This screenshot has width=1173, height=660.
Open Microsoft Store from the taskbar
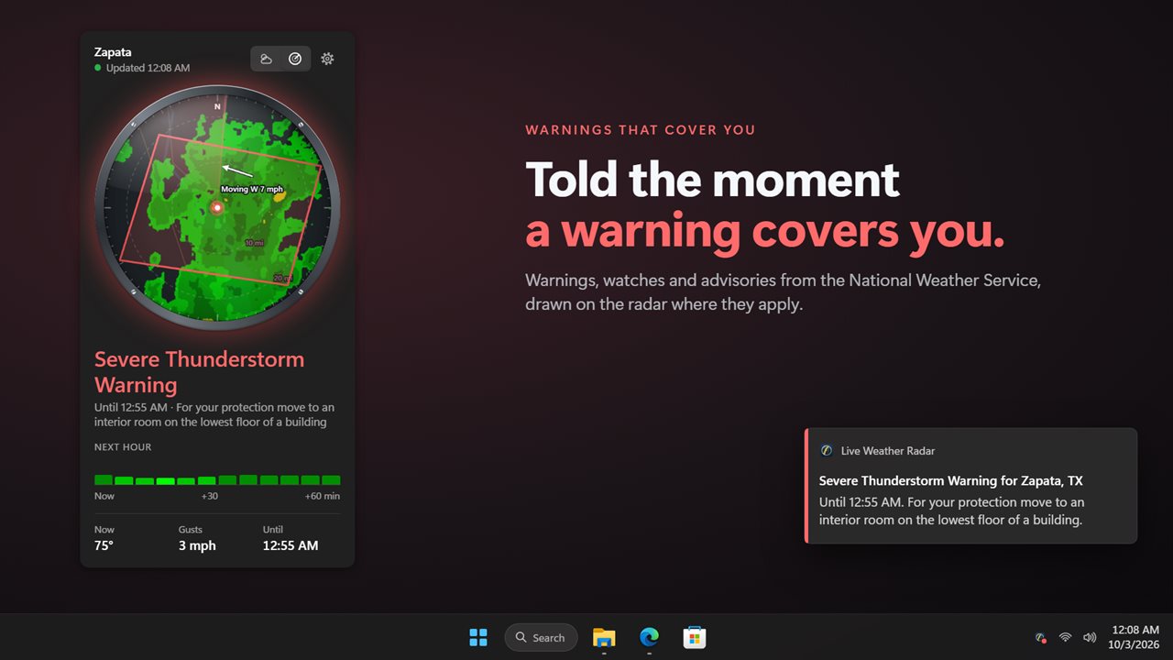(x=694, y=637)
